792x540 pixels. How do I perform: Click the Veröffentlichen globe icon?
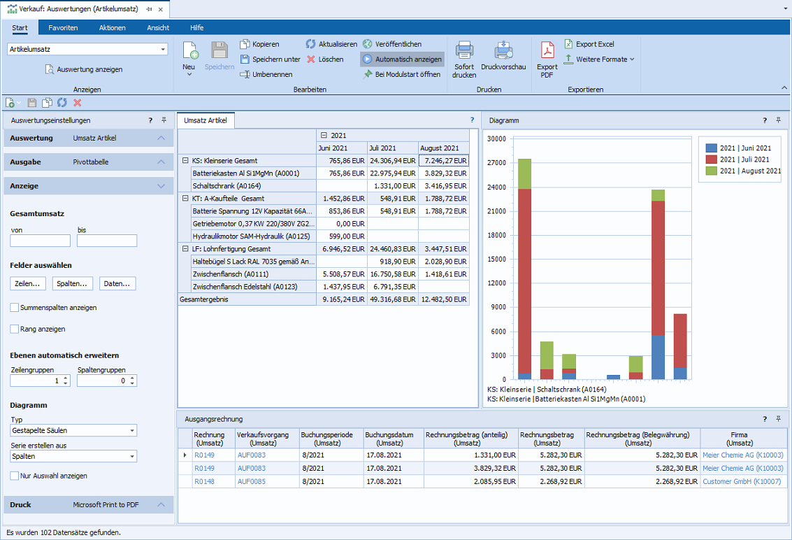coord(368,44)
